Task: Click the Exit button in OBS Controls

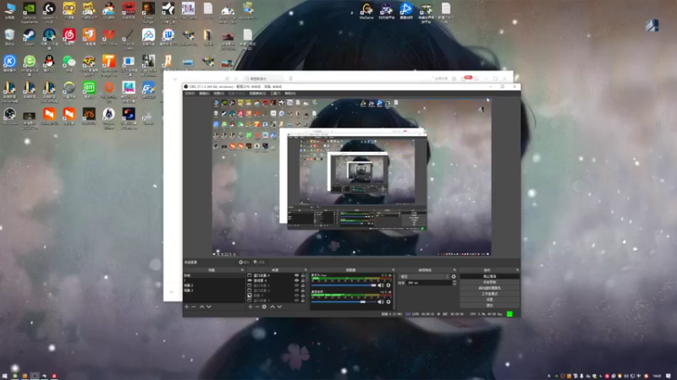Action: 490,306
